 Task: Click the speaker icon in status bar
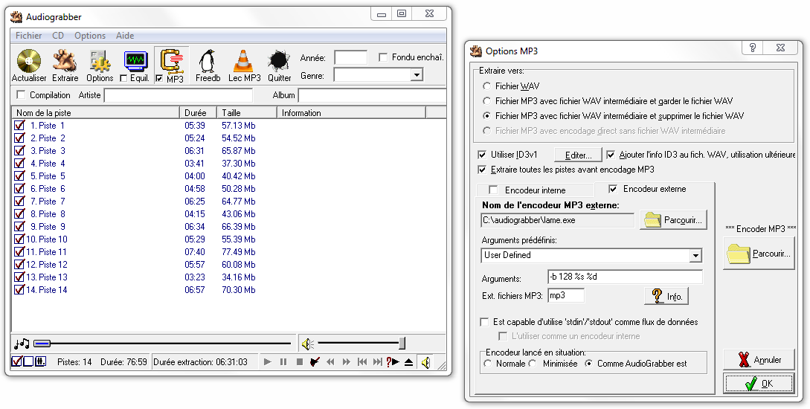click(x=425, y=363)
